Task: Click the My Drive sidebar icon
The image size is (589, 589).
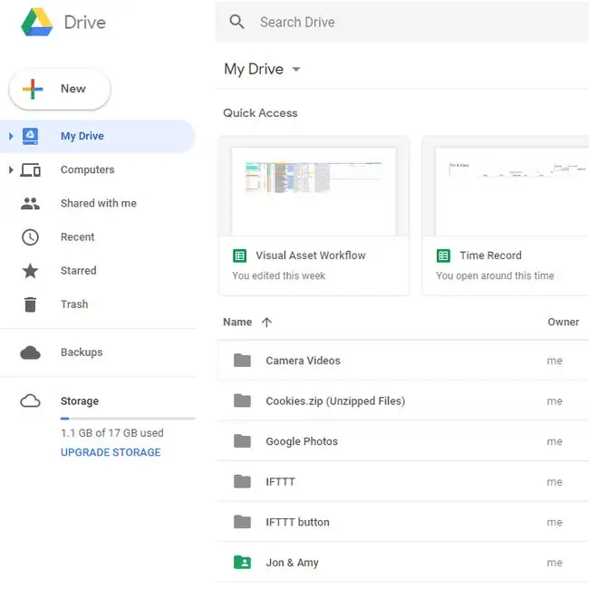Action: click(30, 136)
